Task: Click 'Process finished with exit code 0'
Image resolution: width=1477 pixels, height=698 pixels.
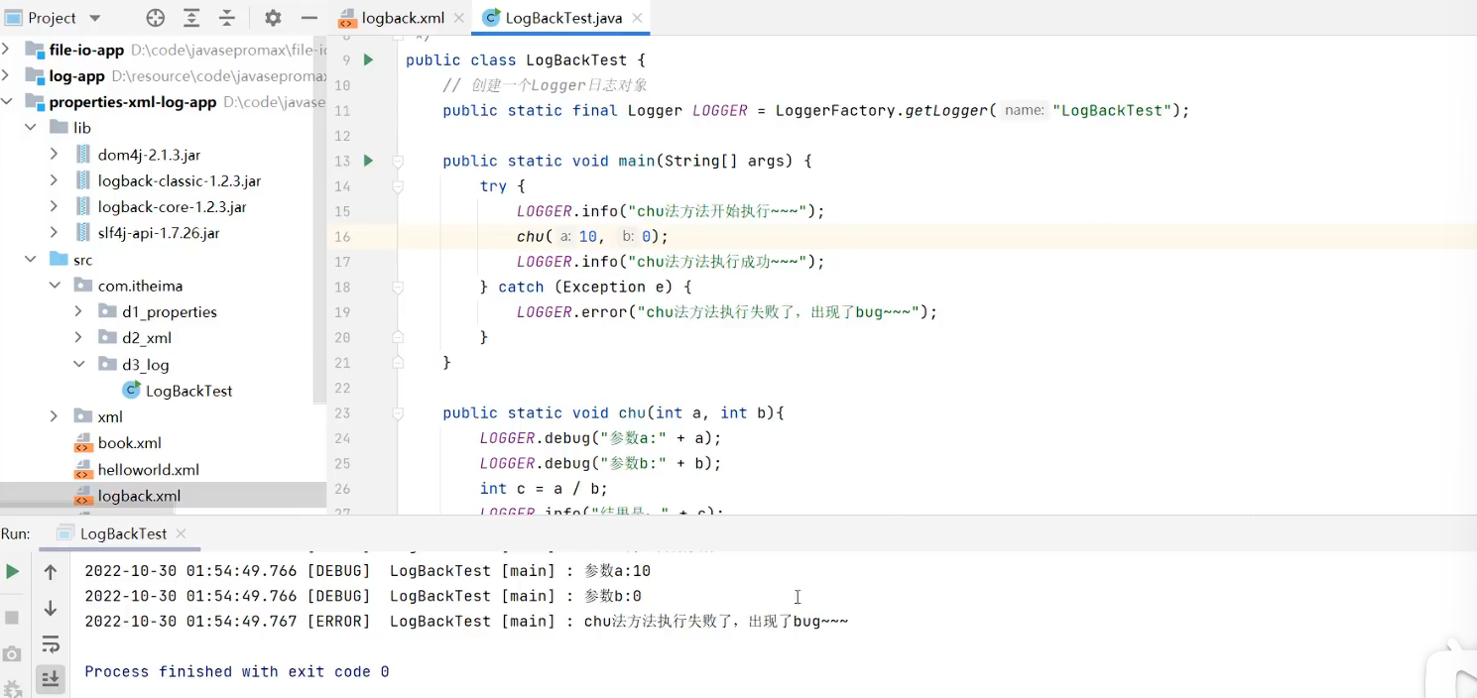Action: (236, 671)
